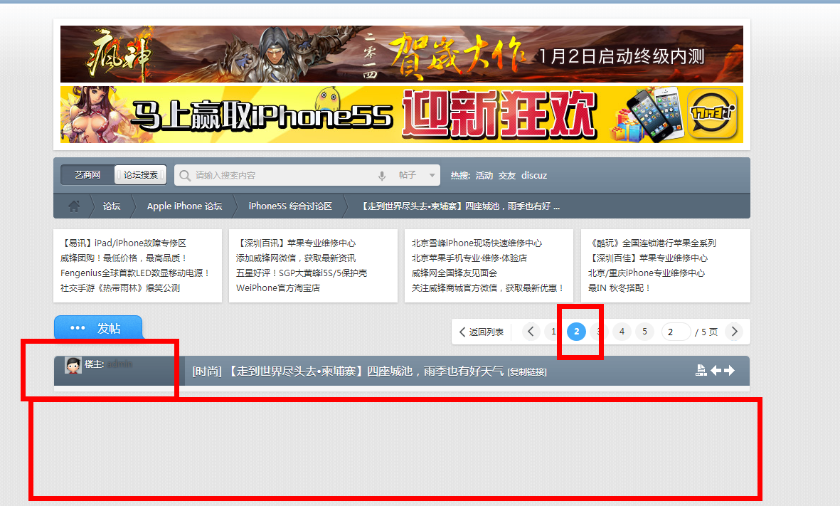This screenshot has width=840, height=506.
Task: Switch to 艺商网 search tab
Action: [87, 175]
